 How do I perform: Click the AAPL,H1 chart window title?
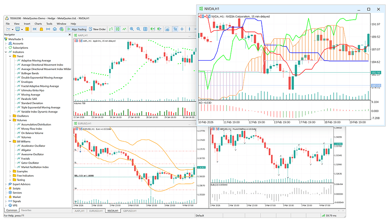tap(83, 35)
